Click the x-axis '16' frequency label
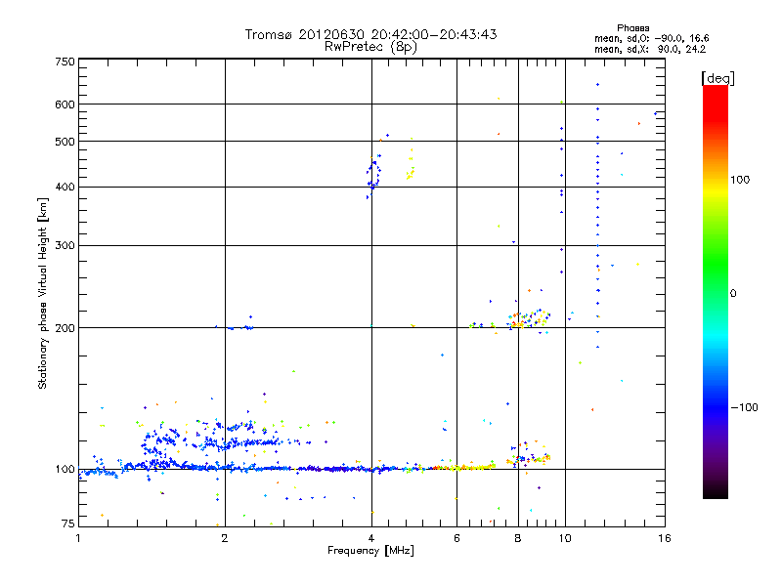This screenshot has height=586, width=782. [x=665, y=538]
